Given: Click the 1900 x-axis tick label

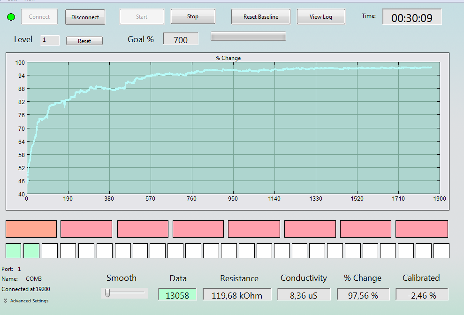Looking at the screenshot, I should coord(440,199).
